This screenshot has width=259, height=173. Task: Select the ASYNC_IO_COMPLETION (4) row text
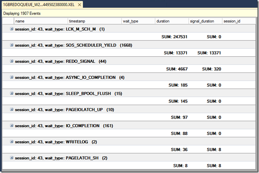click(x=70, y=78)
